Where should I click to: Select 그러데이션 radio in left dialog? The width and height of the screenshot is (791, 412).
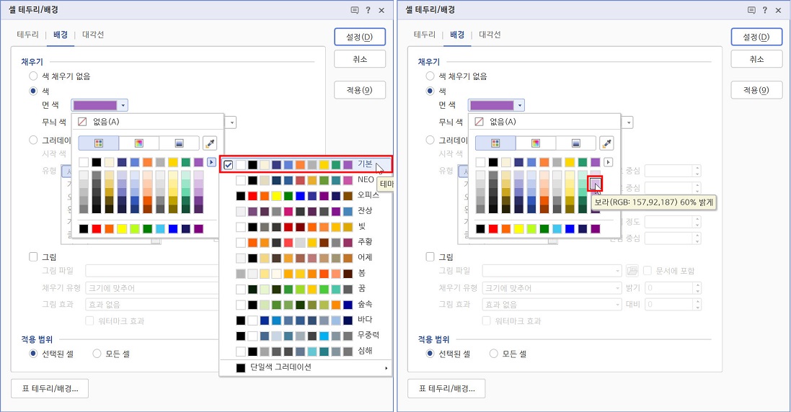click(x=33, y=140)
